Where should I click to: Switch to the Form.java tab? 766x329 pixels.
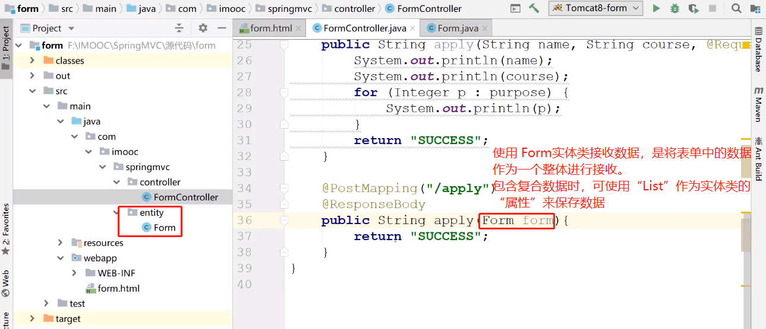457,28
